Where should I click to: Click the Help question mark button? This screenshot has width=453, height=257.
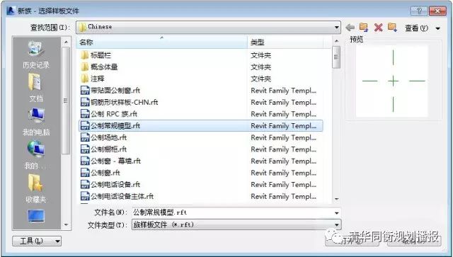click(x=419, y=11)
